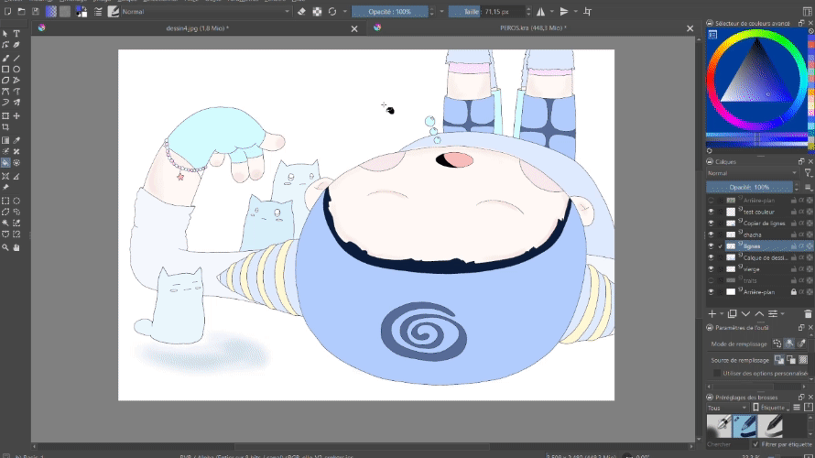Click the layer Opacité slider
This screenshot has width=815, height=458.
pos(751,186)
